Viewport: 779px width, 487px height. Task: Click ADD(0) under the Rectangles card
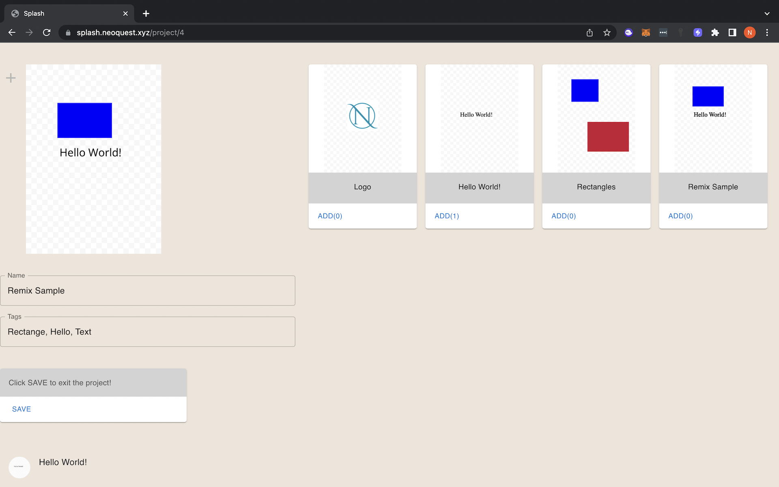(564, 216)
